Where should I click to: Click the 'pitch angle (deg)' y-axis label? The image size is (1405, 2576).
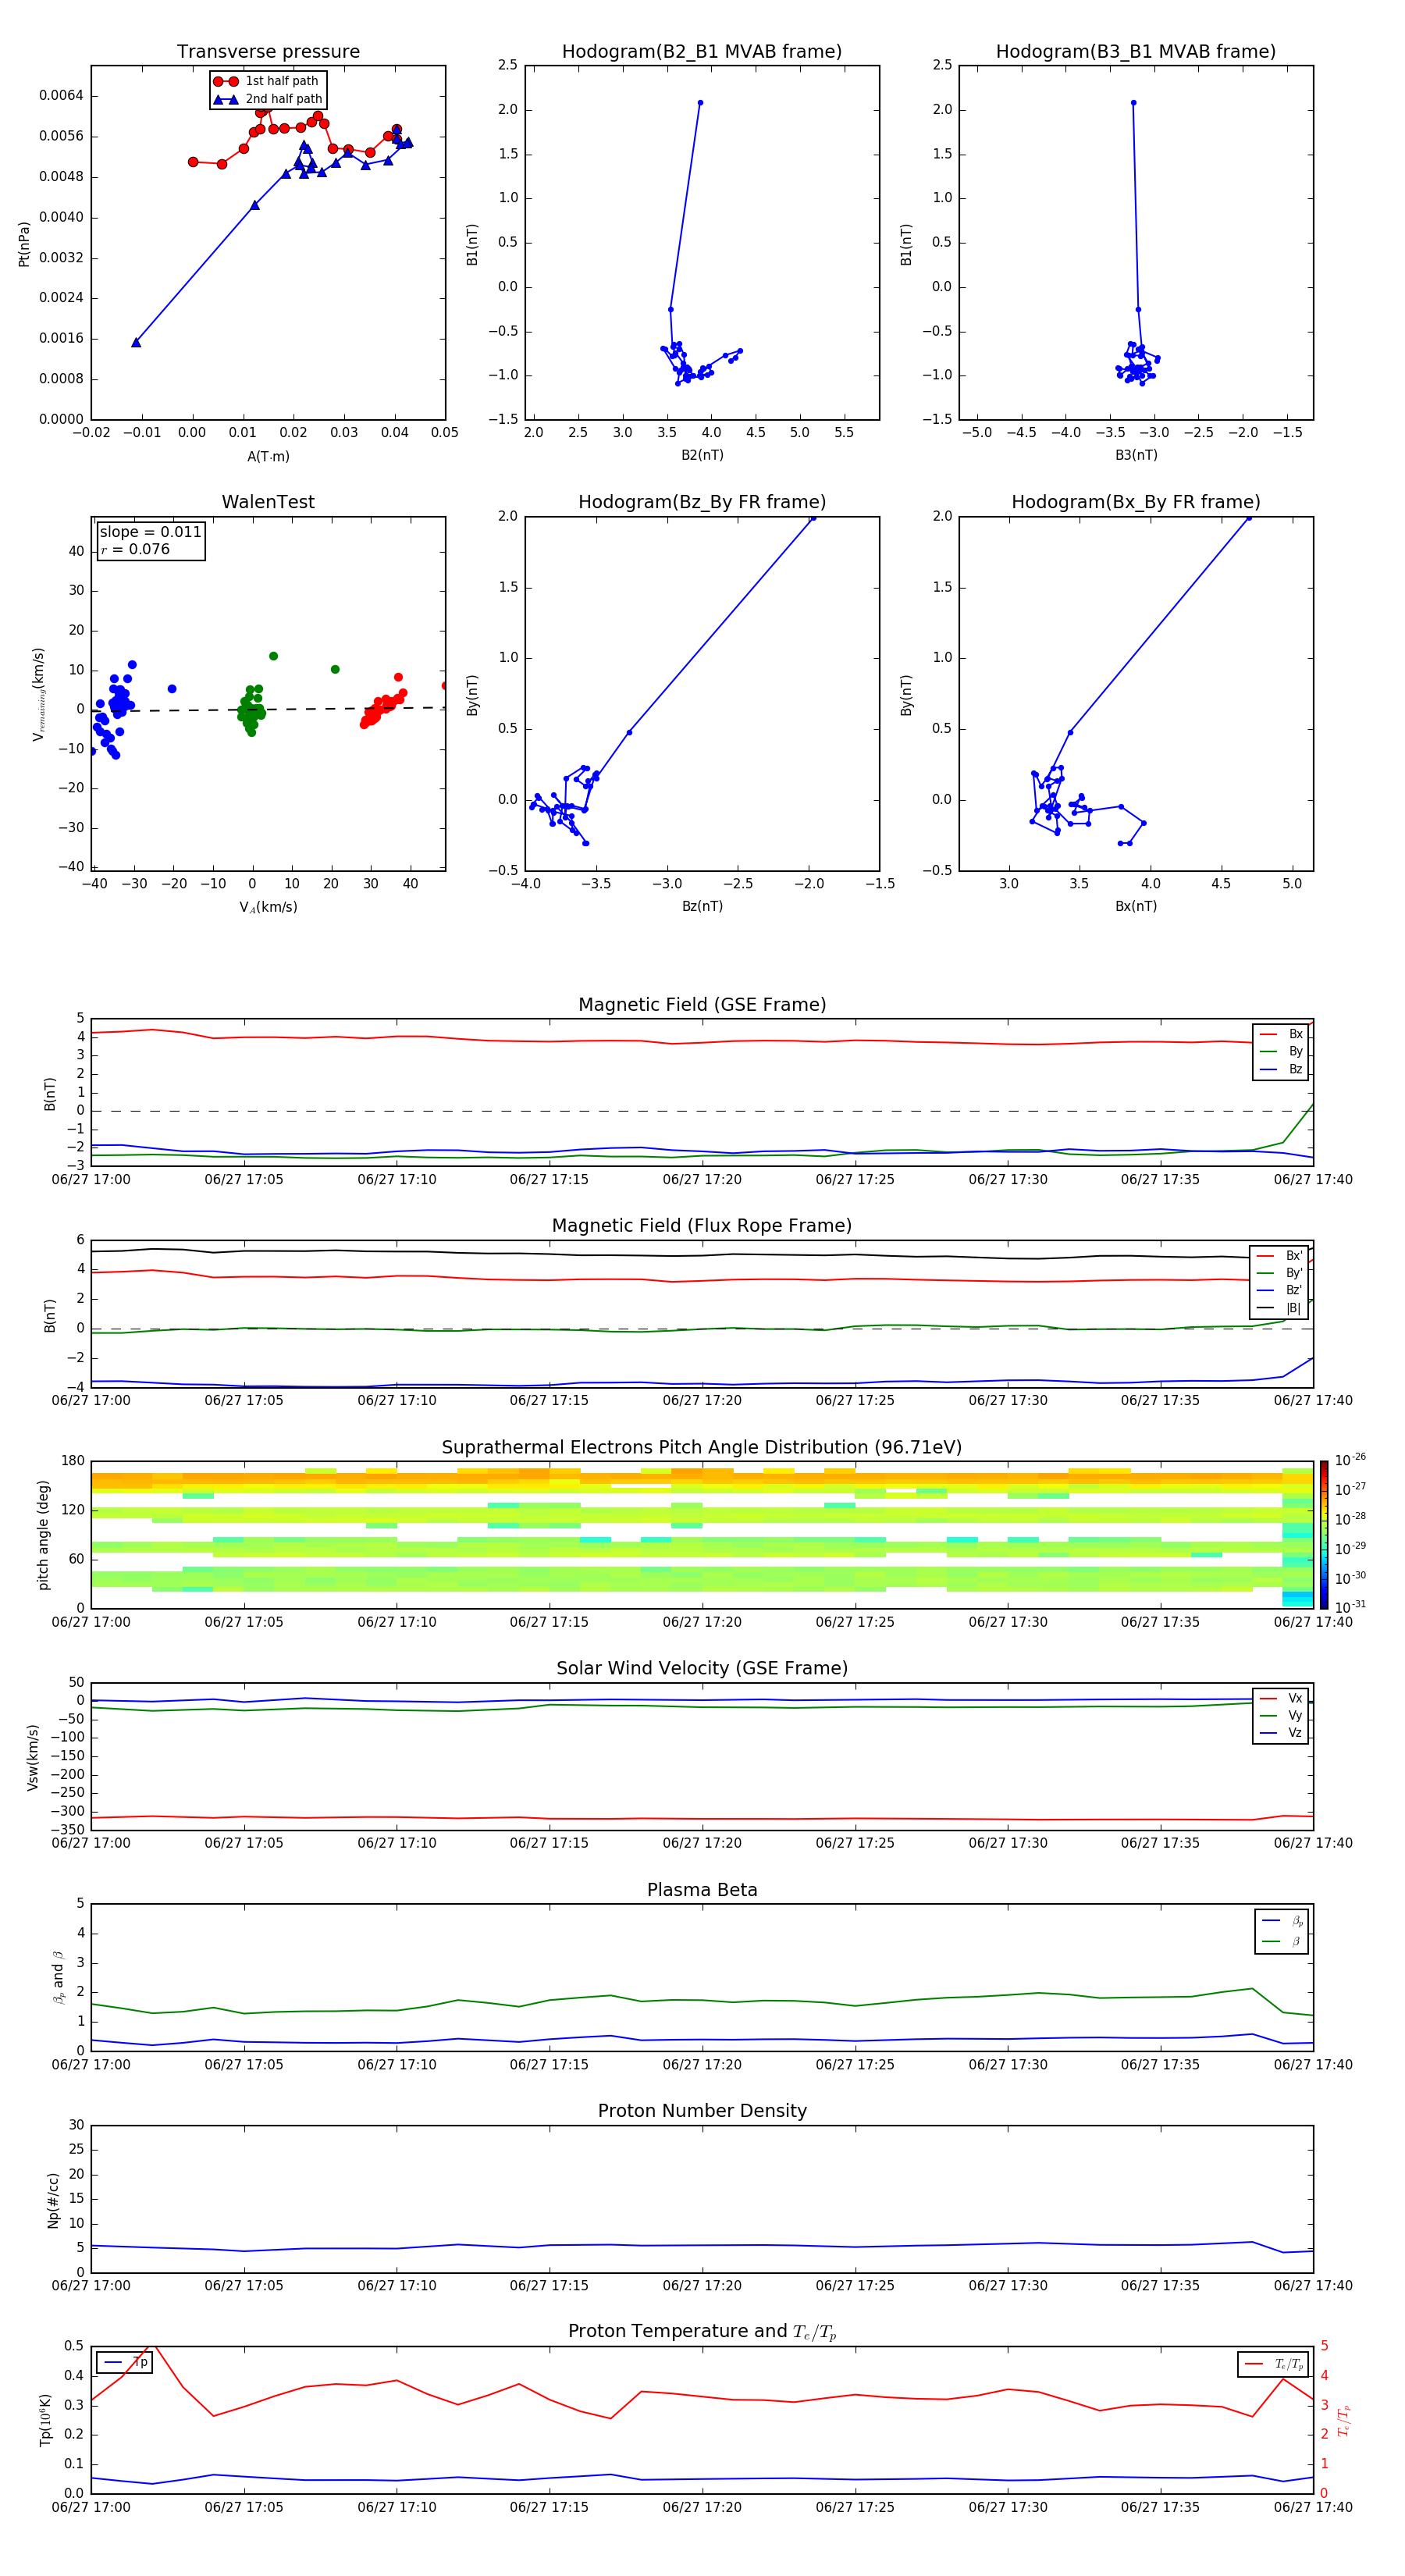click(43, 1535)
